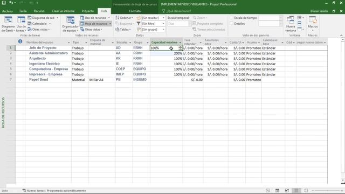Click the Ordenar sort button
The image size is (345, 194).
click(124, 18)
